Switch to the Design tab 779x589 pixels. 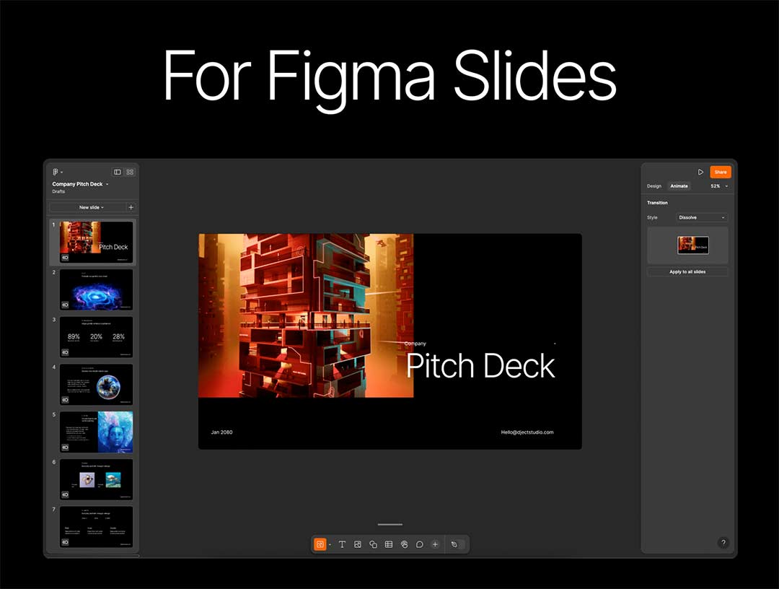point(653,186)
